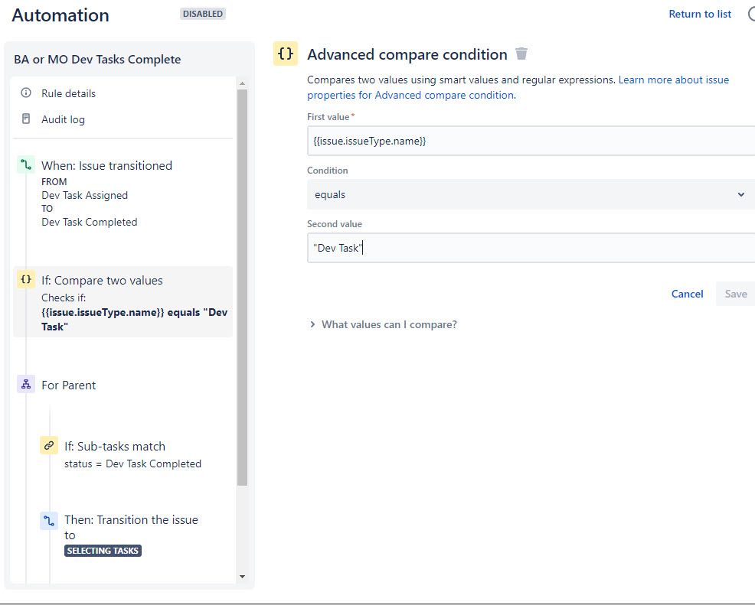Screen dimensions: 755x605
Task: Click the trash icon to delete the condition
Action: click(521, 54)
